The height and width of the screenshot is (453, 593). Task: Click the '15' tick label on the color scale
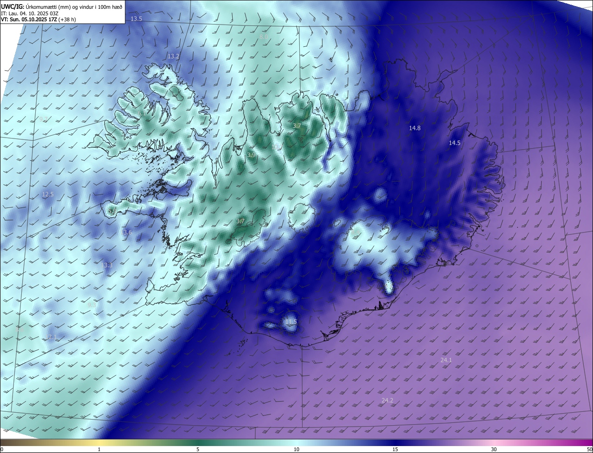(x=395, y=449)
